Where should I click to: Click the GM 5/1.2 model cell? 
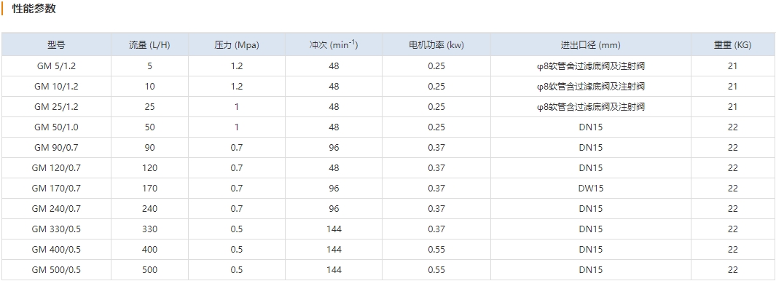pyautogui.click(x=56, y=66)
